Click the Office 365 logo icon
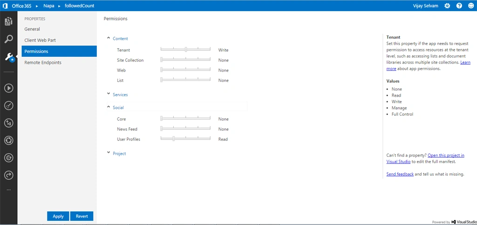477x225 pixels. (x=5, y=6)
